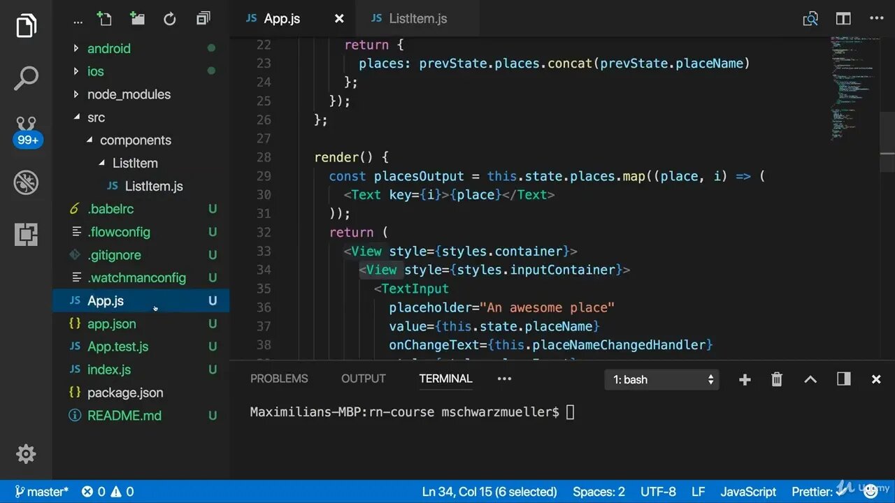Create a new file in explorer

coord(104,19)
